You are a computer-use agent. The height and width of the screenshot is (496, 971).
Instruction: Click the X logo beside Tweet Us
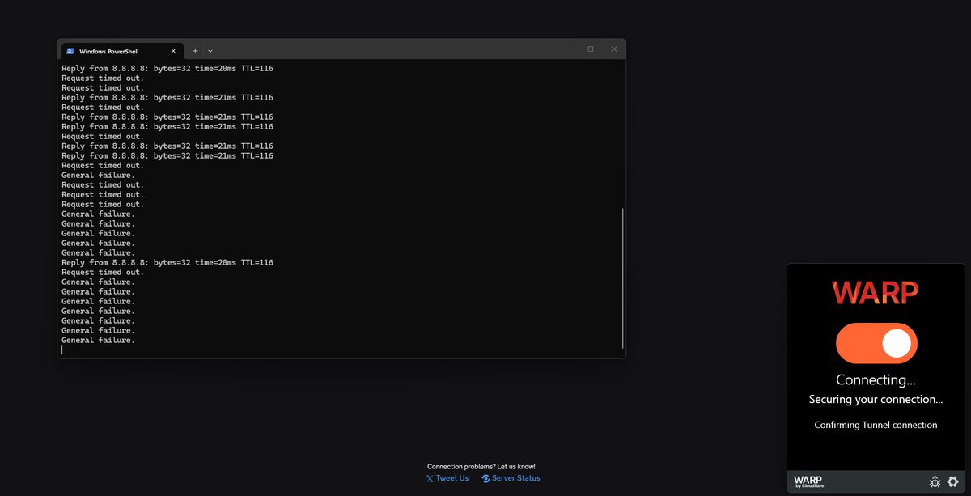click(x=430, y=478)
